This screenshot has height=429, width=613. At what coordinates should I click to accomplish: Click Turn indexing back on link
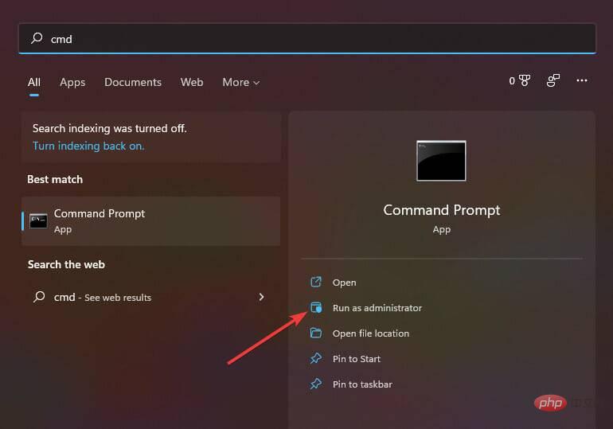click(88, 146)
